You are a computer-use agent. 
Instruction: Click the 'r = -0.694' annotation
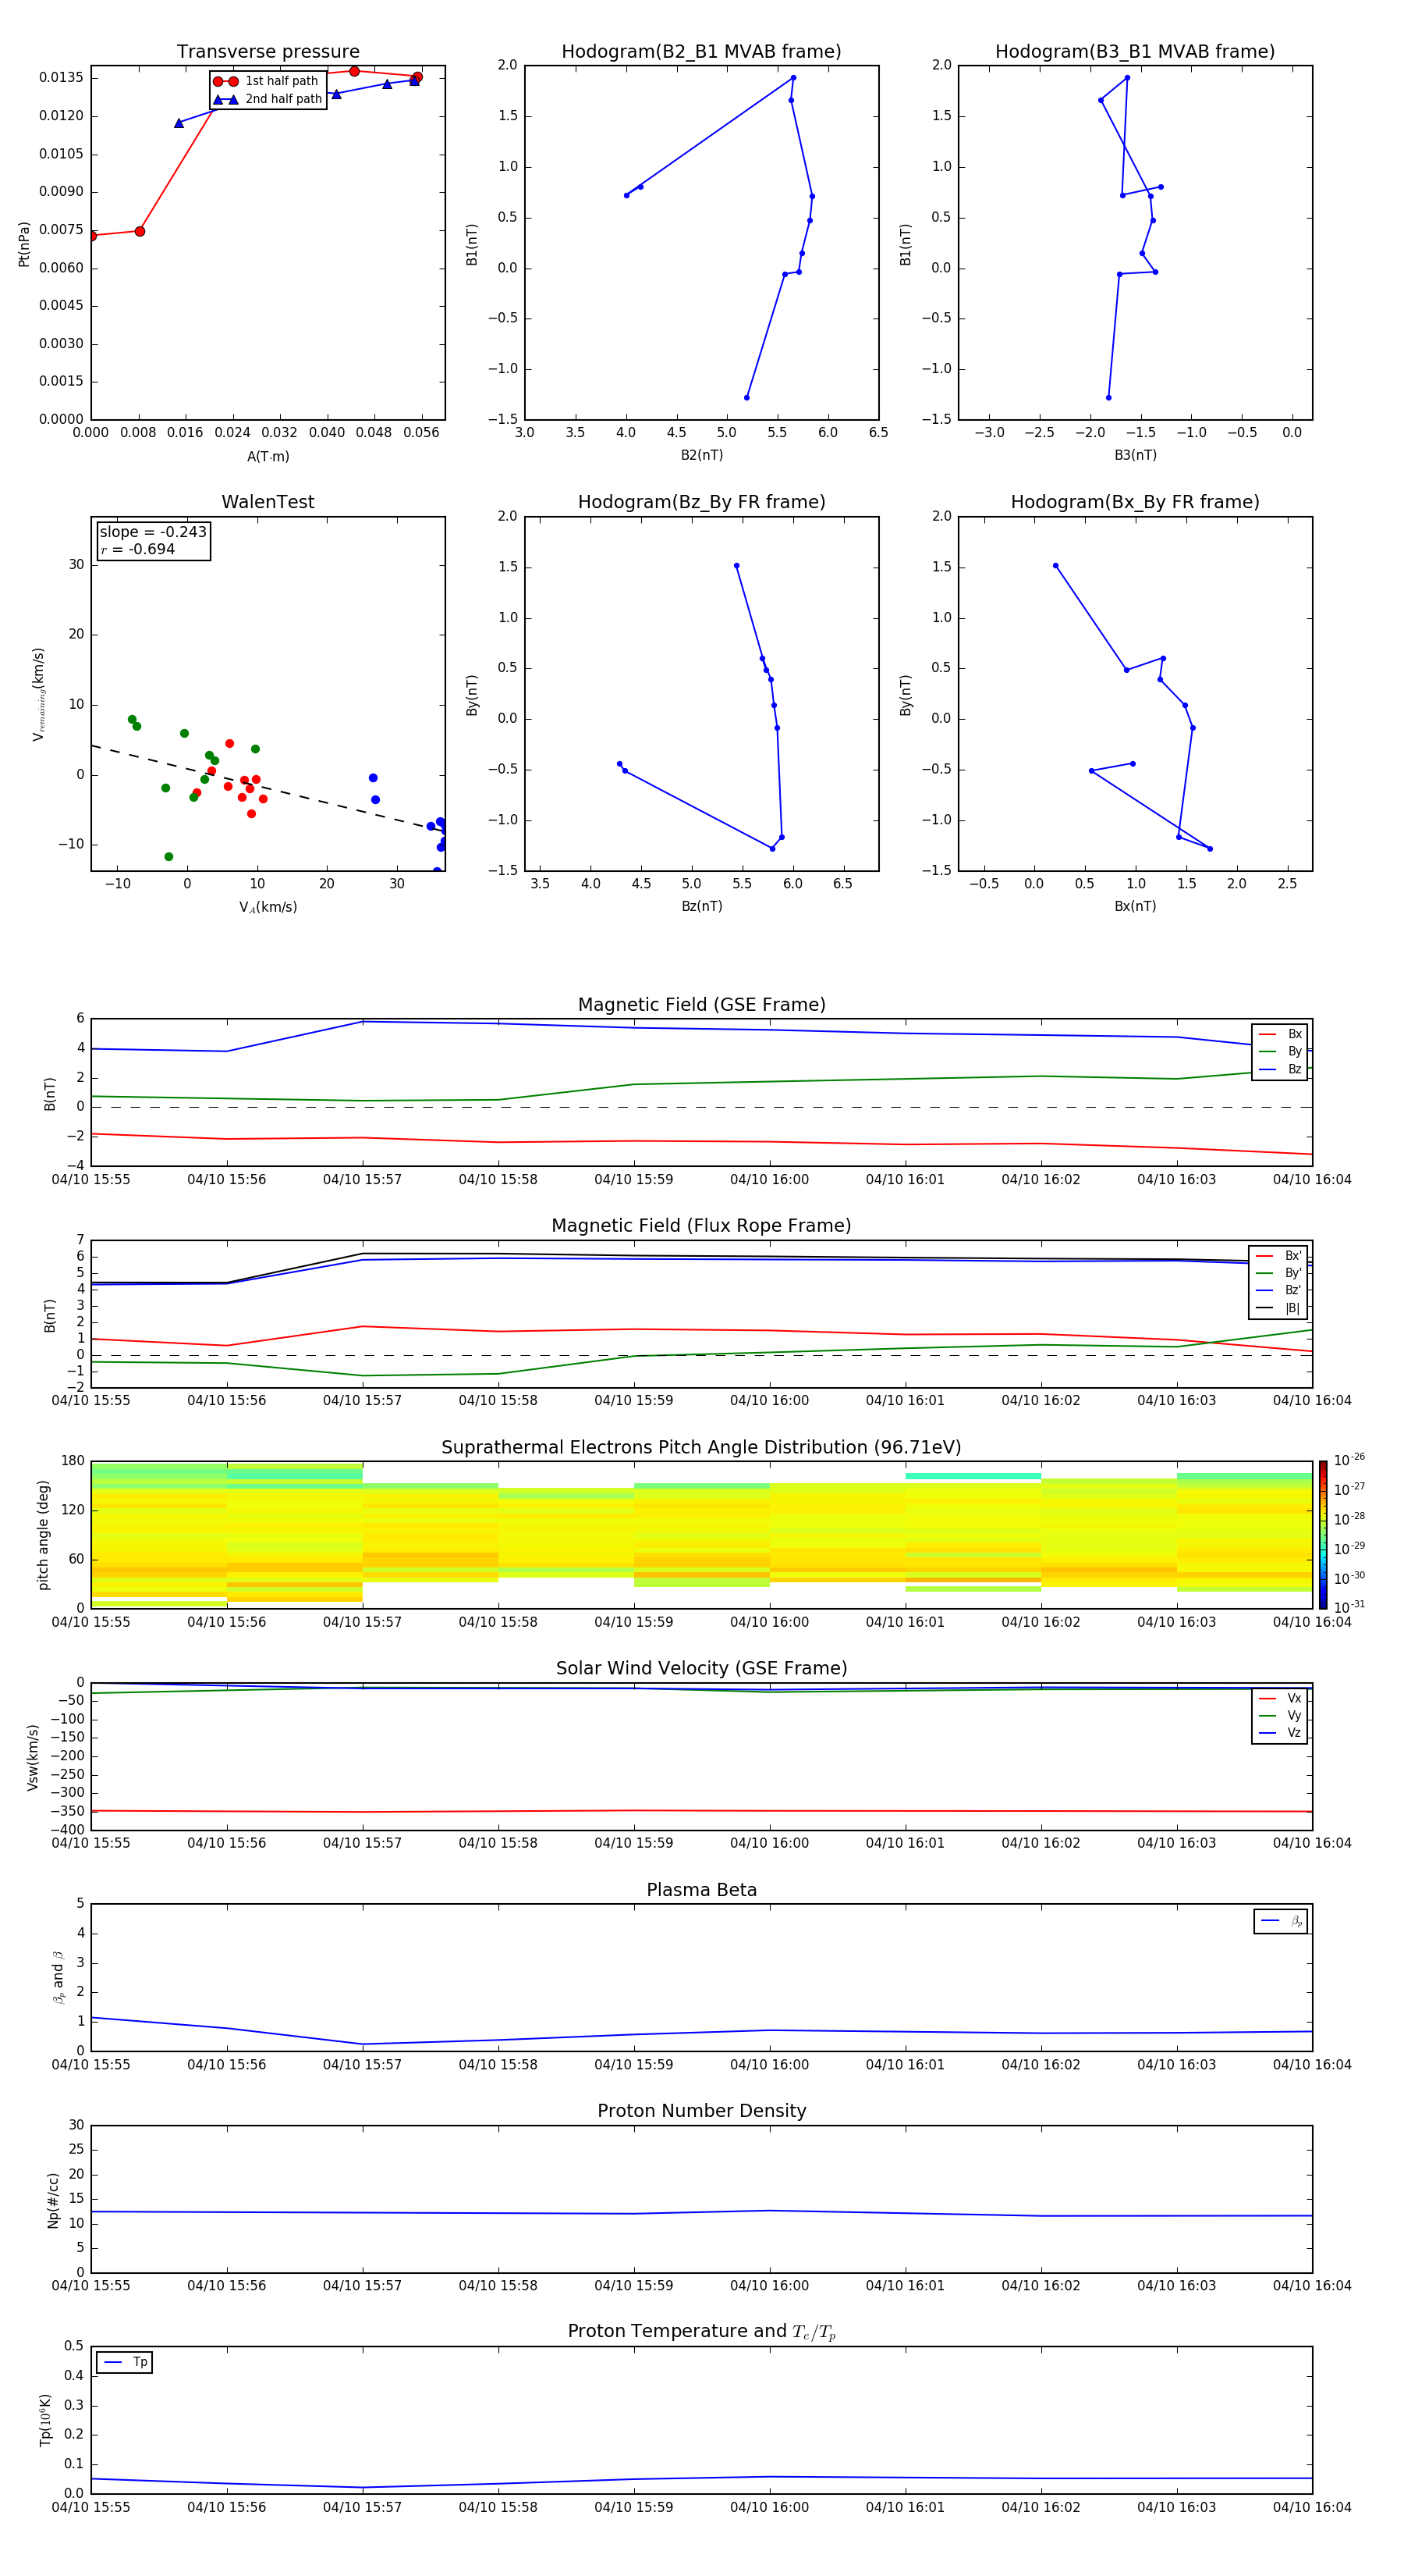tap(138, 549)
